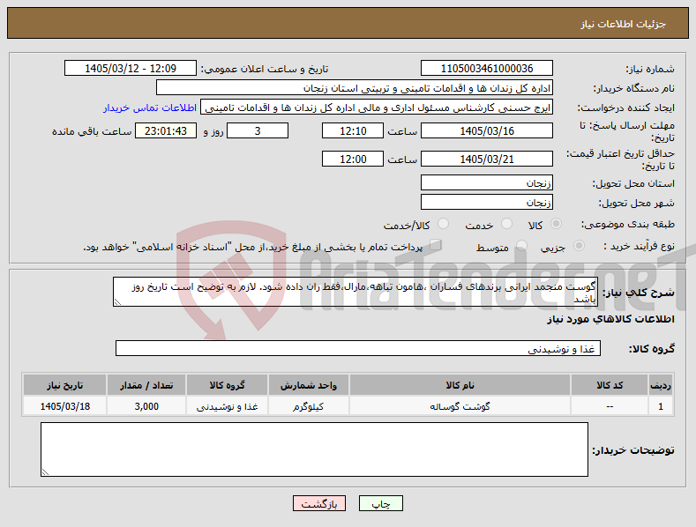Click row number 1 cell
This screenshot has height=527, width=696.
tap(661, 406)
